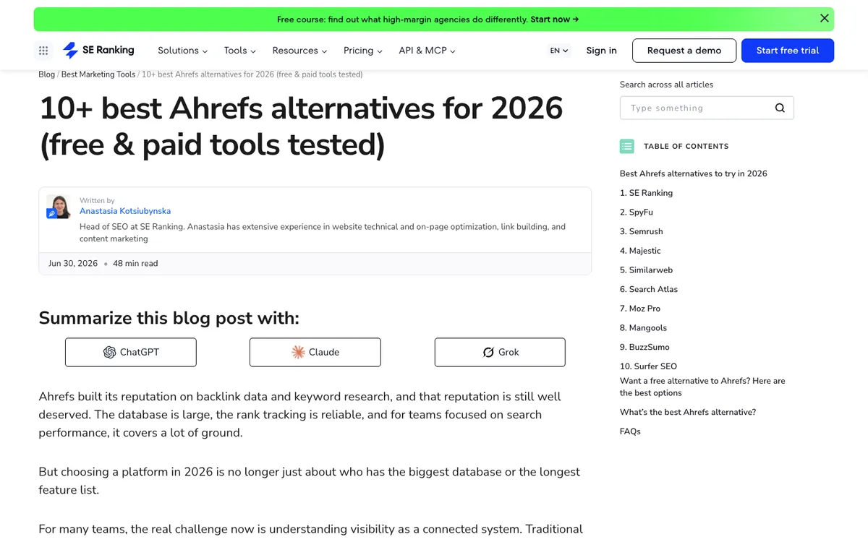Expand the Tools menu
The height and width of the screenshot is (542, 868).
pyautogui.click(x=240, y=51)
